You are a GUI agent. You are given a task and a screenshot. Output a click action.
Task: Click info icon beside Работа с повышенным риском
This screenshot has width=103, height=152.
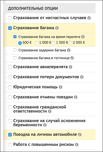click(x=77, y=145)
